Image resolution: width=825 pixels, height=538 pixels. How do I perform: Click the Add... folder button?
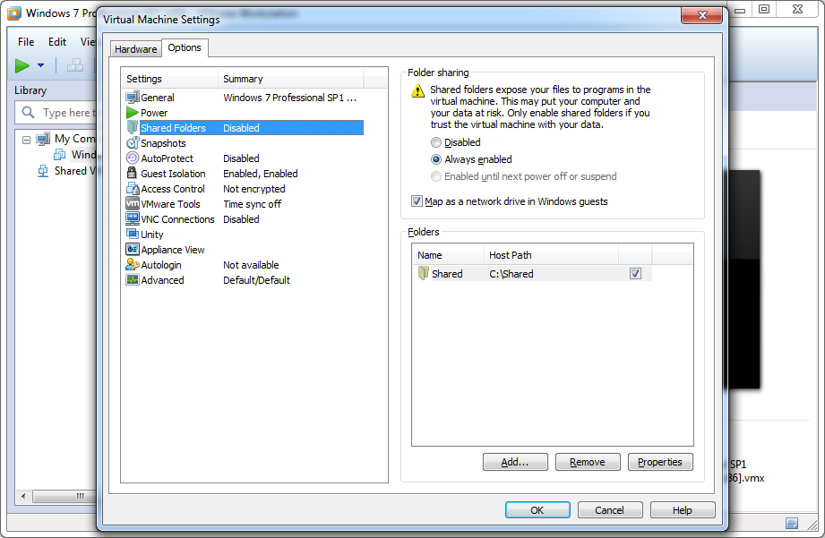pyautogui.click(x=515, y=462)
